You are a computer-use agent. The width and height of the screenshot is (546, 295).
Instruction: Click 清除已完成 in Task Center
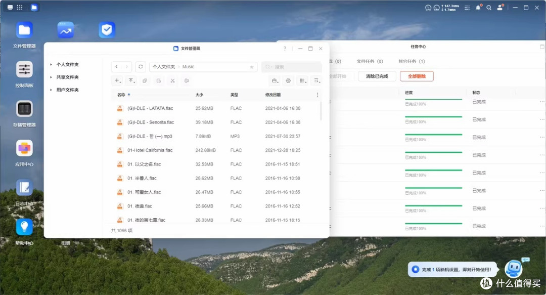[377, 76]
